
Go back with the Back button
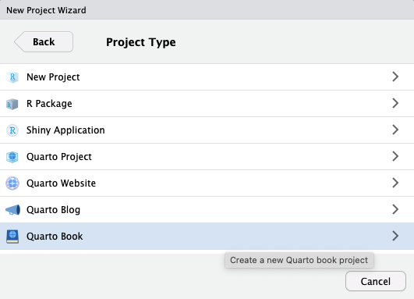(x=44, y=42)
